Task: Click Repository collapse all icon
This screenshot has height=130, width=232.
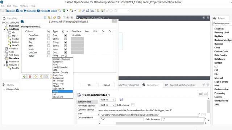Action: tap(45, 18)
